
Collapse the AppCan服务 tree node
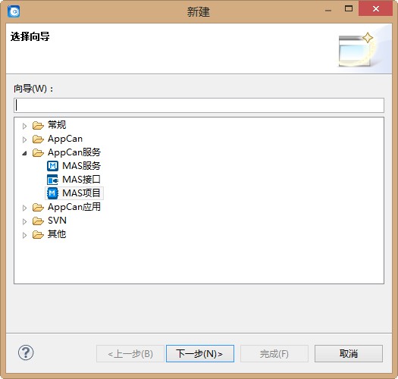(x=24, y=153)
